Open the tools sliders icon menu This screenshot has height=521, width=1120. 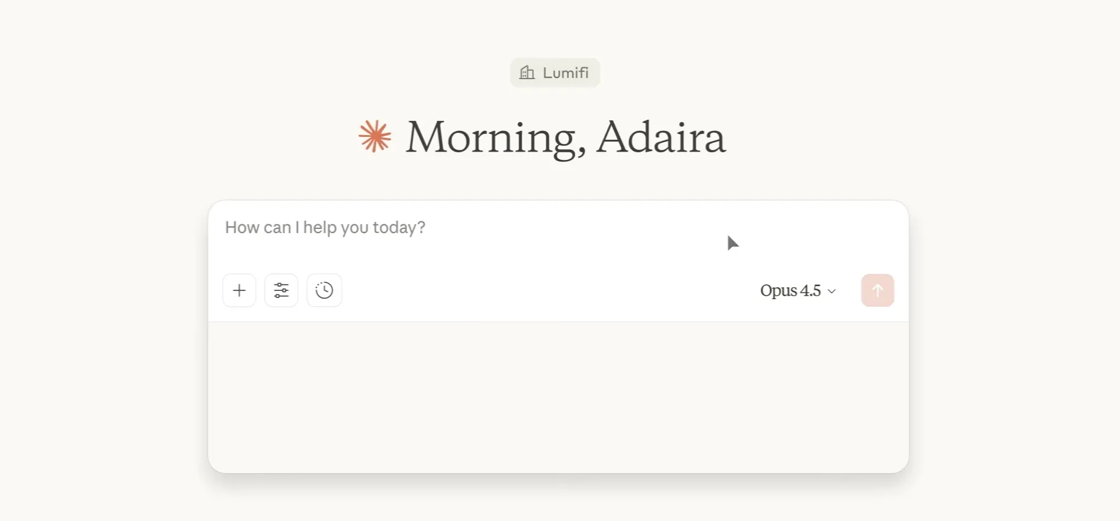tap(281, 290)
